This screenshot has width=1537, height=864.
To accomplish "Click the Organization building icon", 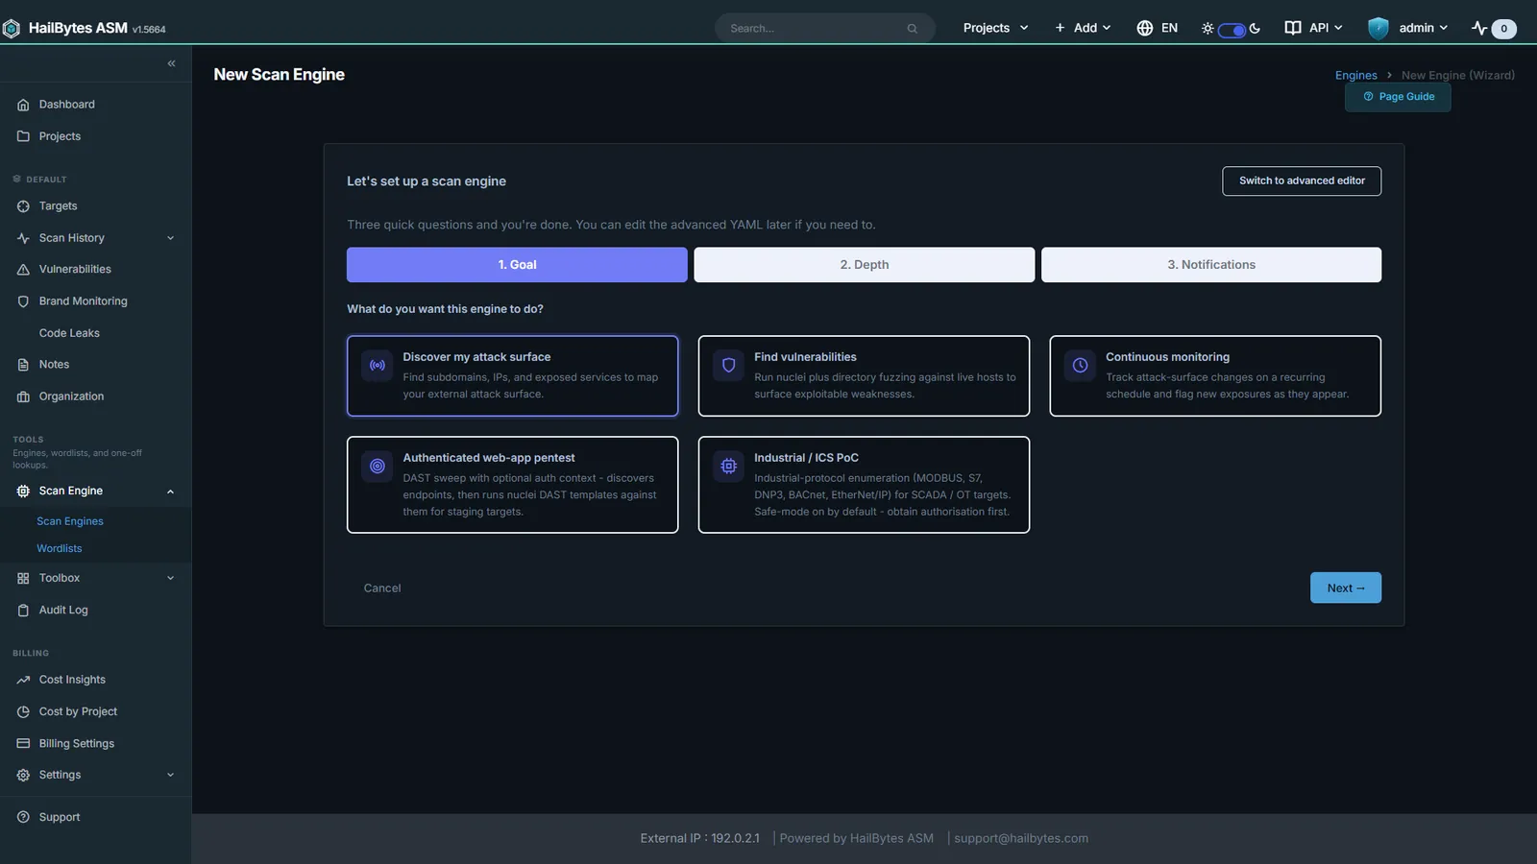I will point(23,396).
